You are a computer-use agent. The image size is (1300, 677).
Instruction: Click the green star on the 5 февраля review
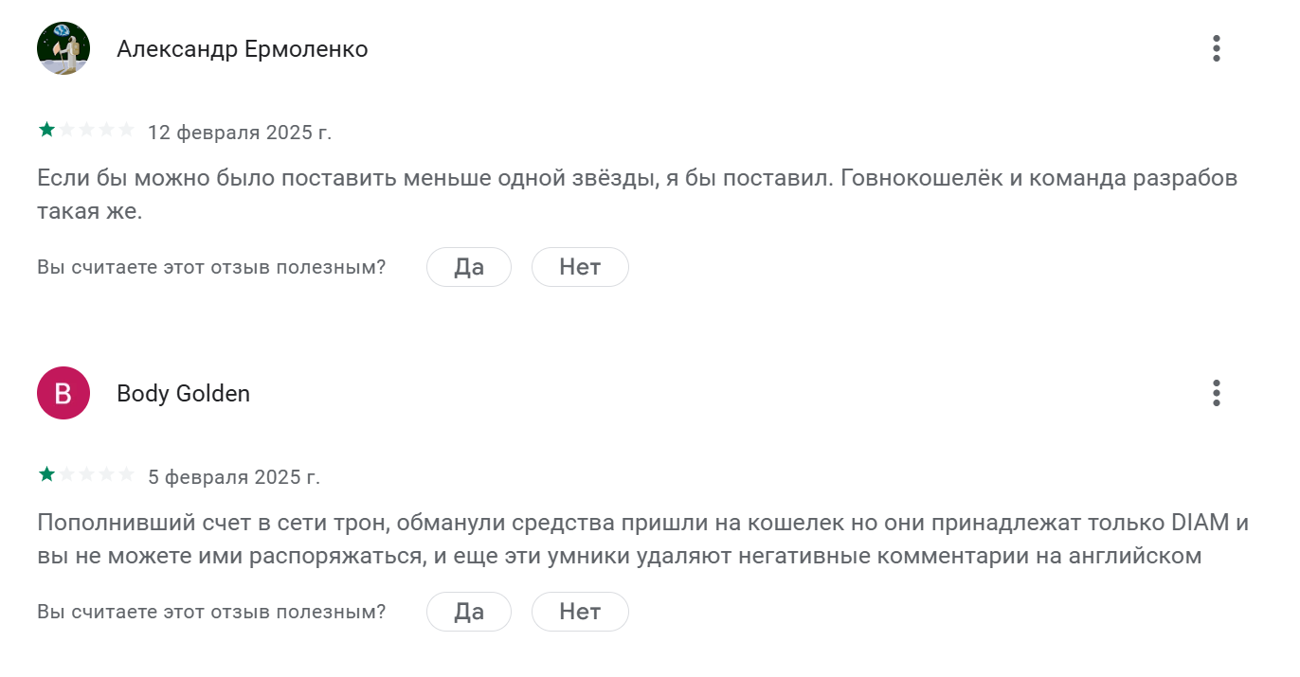(x=46, y=474)
